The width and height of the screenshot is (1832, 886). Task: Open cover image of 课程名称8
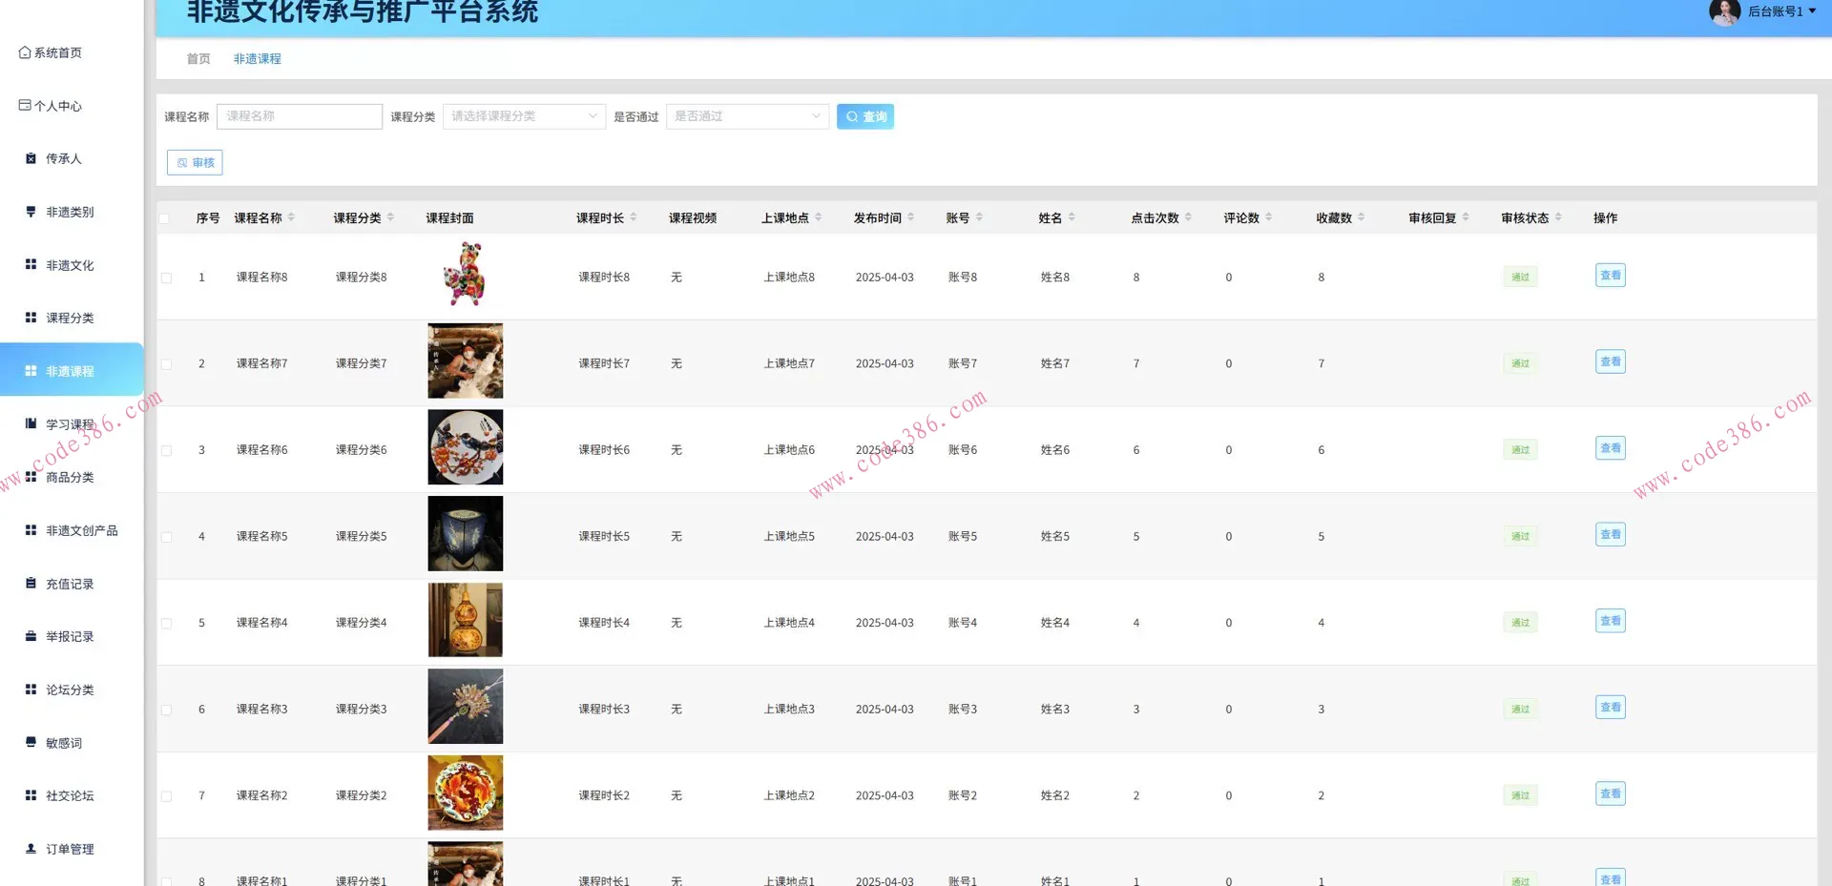(466, 275)
